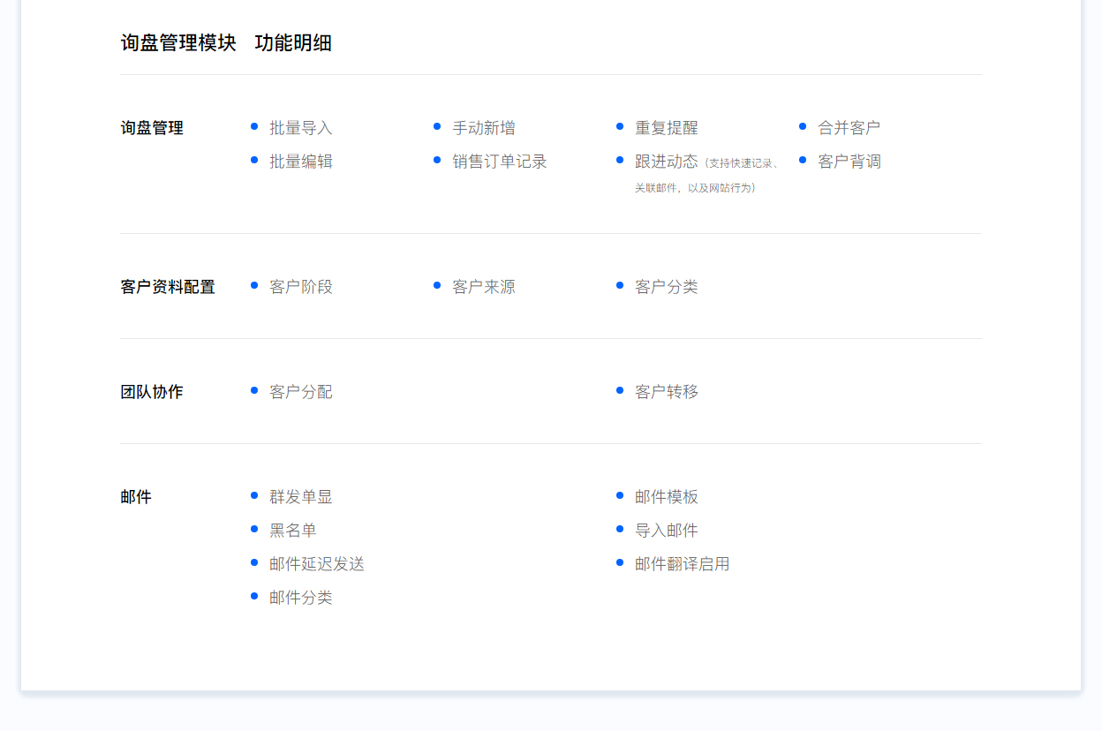The image size is (1102, 731).
Task: Select the 客户来源 item
Action: (x=484, y=287)
